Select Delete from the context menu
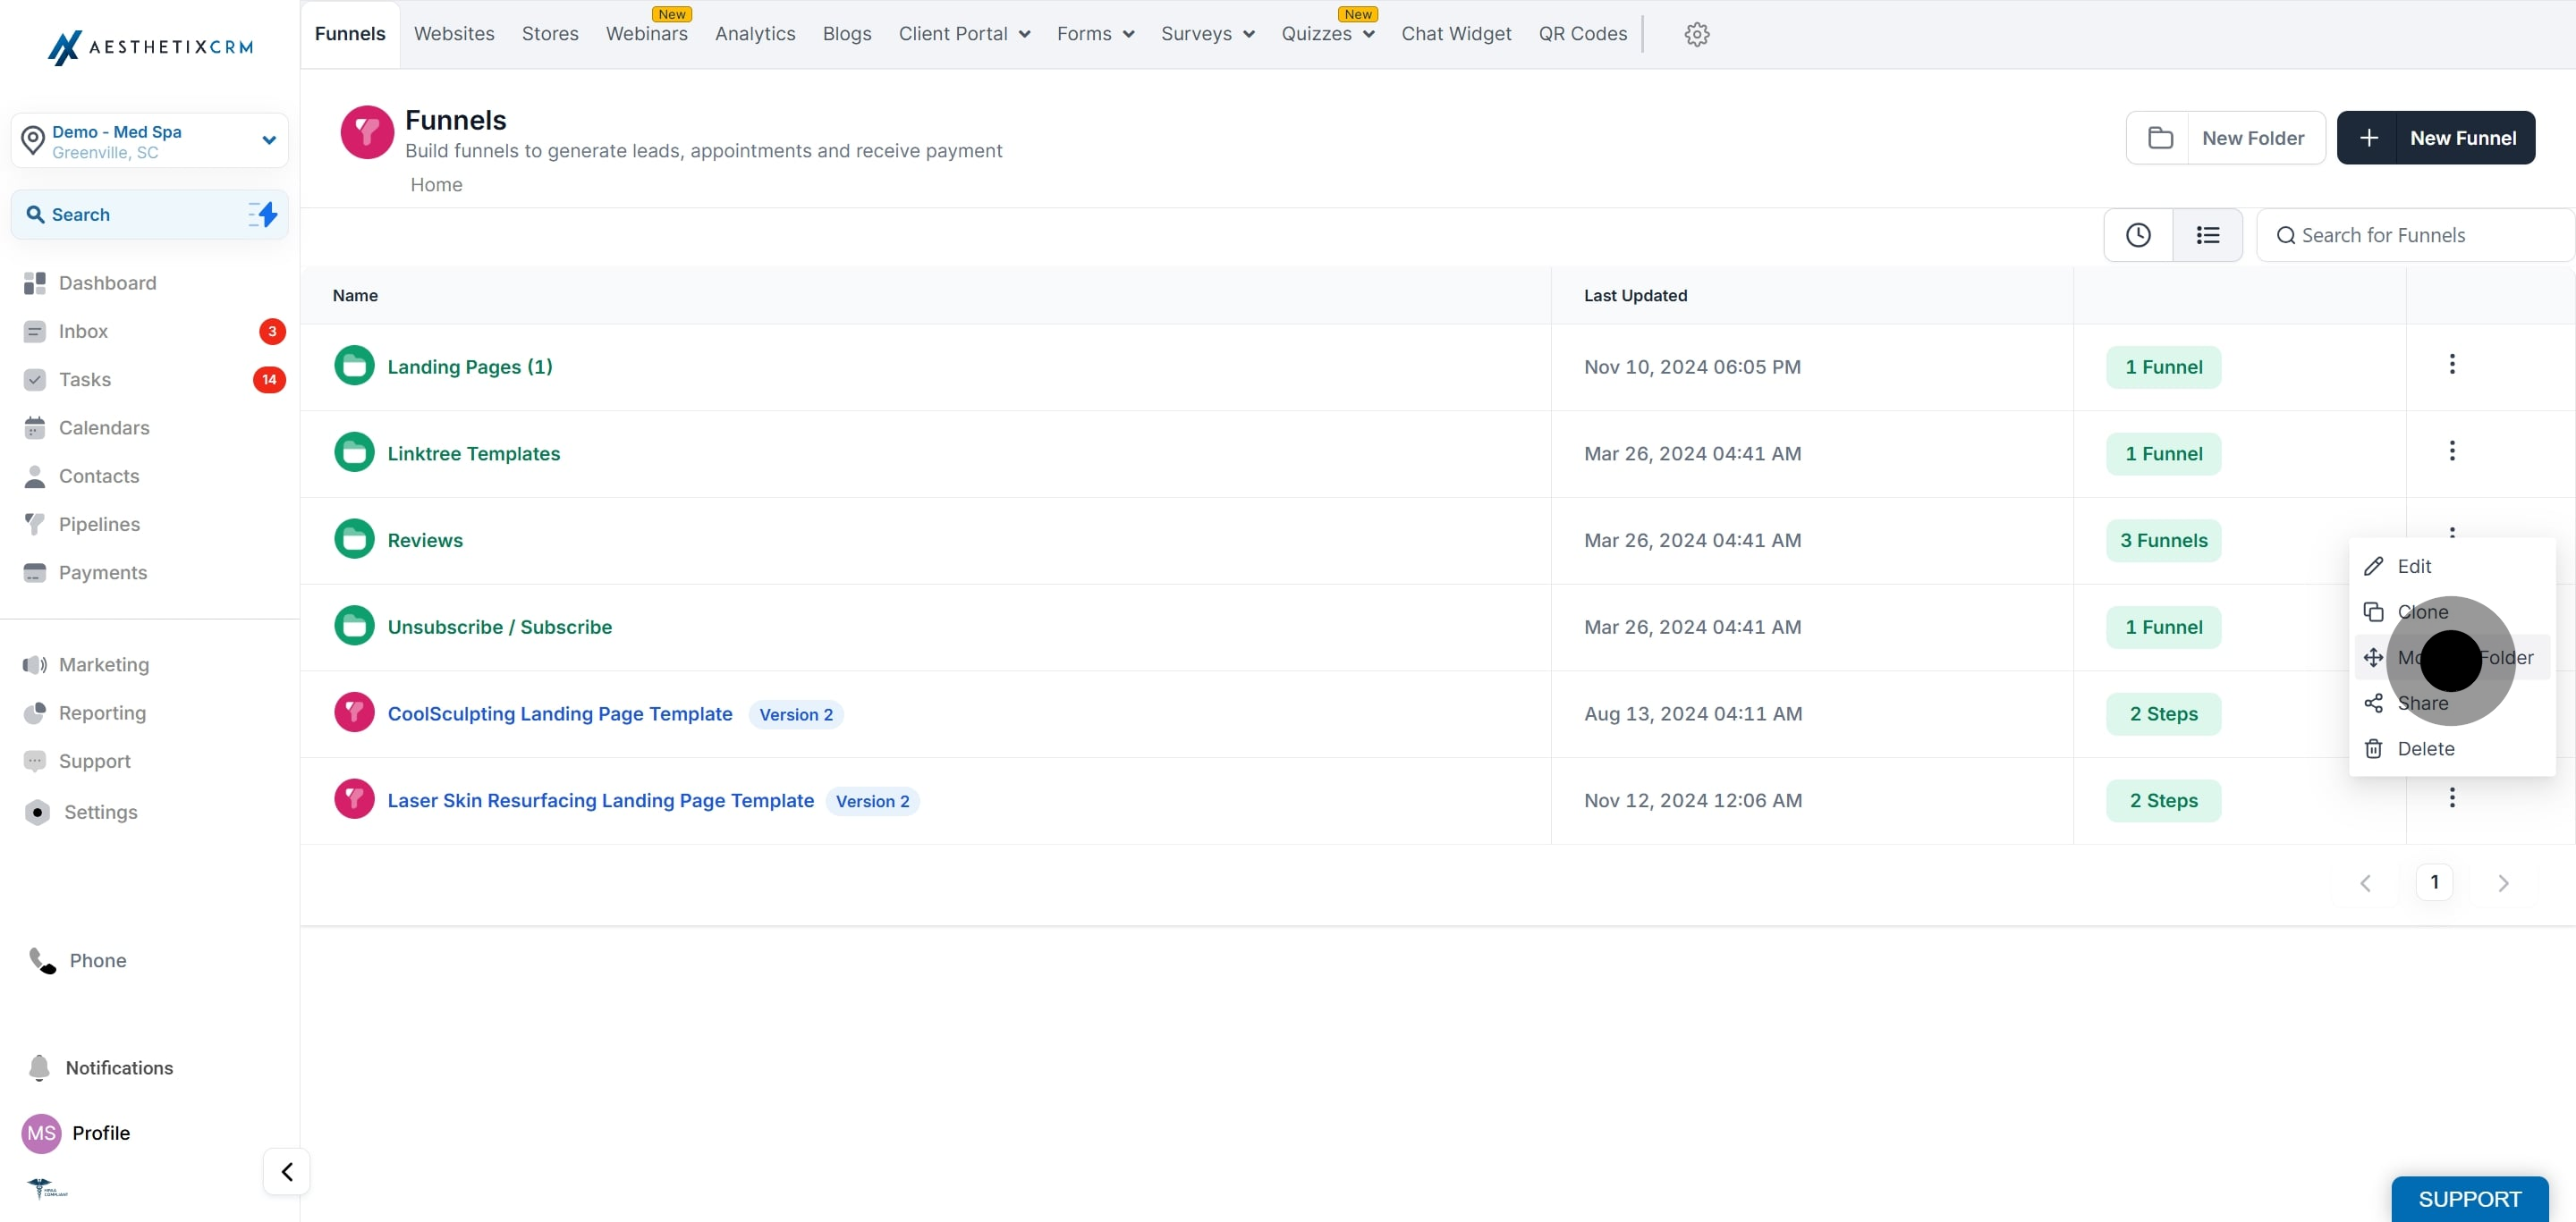The image size is (2576, 1222). click(2425, 748)
